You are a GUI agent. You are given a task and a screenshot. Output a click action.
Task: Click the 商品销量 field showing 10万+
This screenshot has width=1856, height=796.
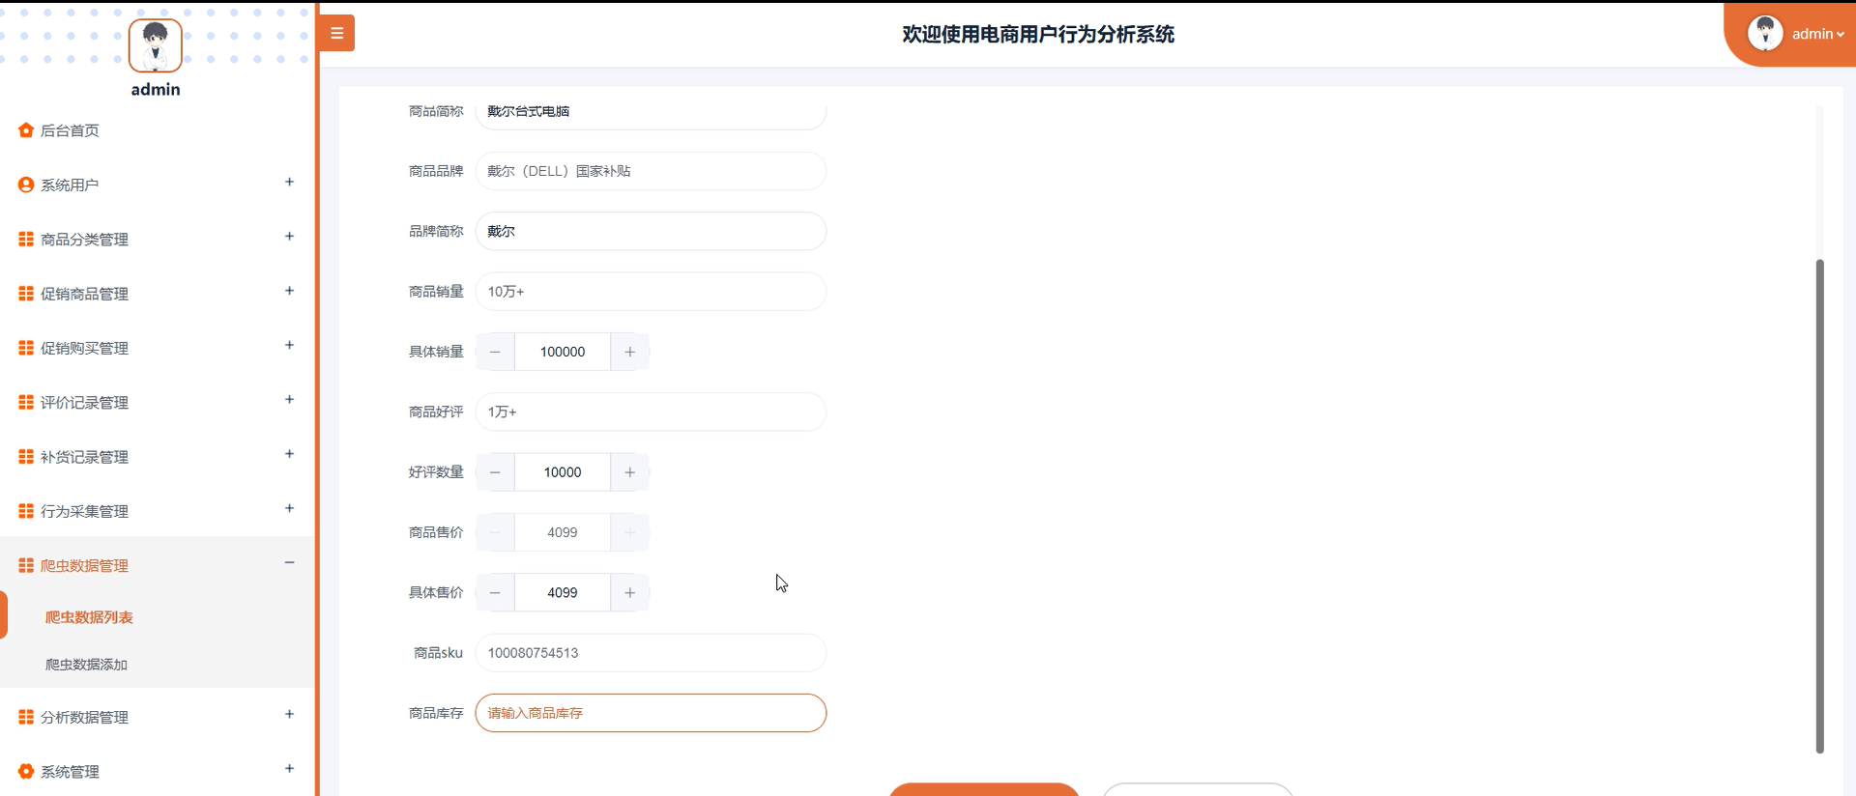tap(651, 291)
